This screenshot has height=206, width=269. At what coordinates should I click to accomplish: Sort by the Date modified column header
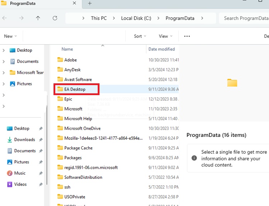coord(162,49)
